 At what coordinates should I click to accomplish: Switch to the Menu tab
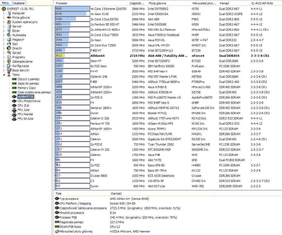click(x=5, y=3)
